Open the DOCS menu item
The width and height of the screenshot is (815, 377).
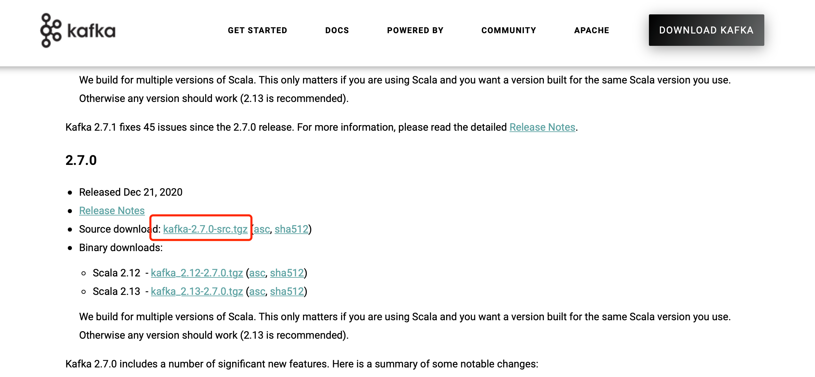pos(337,30)
